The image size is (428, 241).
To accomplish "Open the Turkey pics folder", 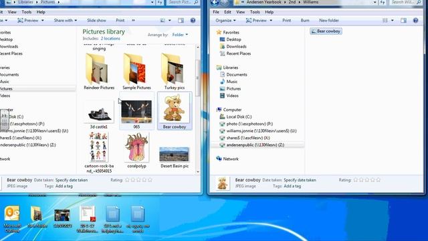I will [175, 72].
